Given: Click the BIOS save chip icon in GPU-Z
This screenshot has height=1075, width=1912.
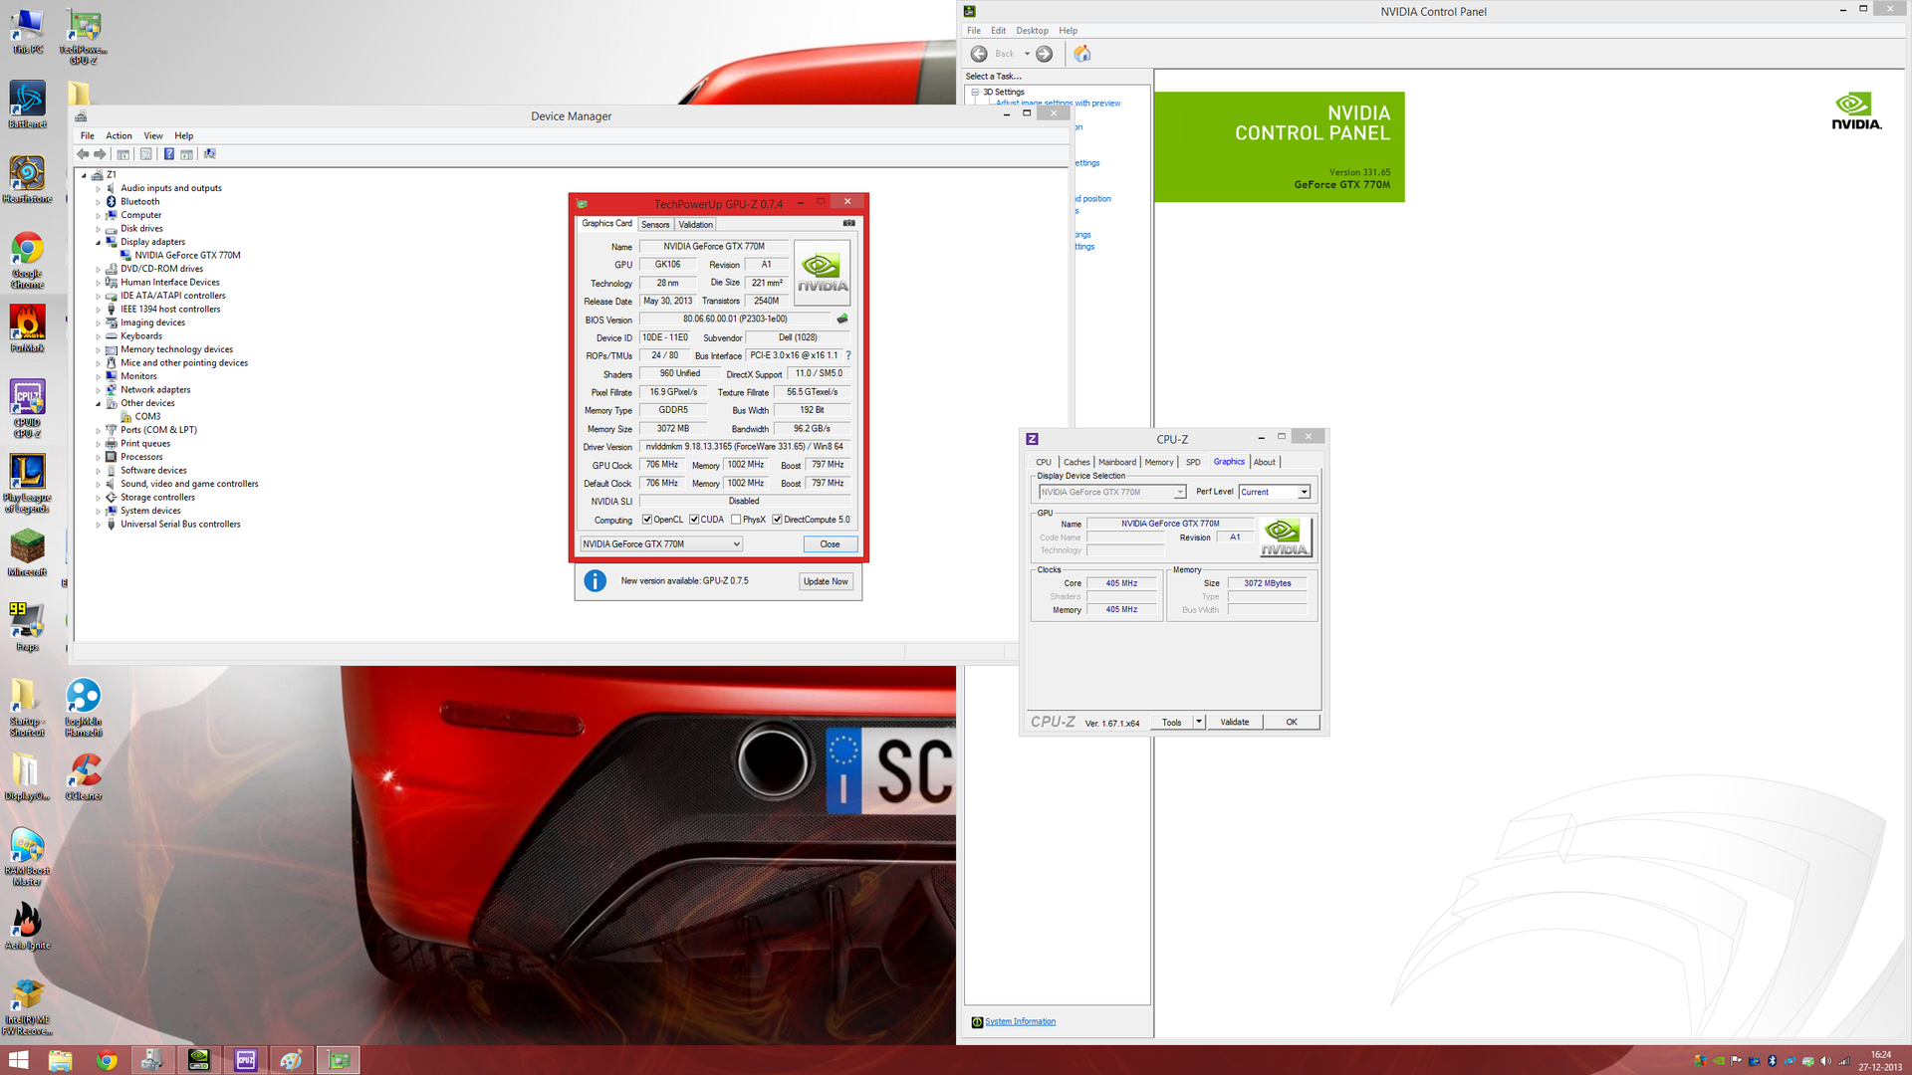Looking at the screenshot, I should pos(842,320).
